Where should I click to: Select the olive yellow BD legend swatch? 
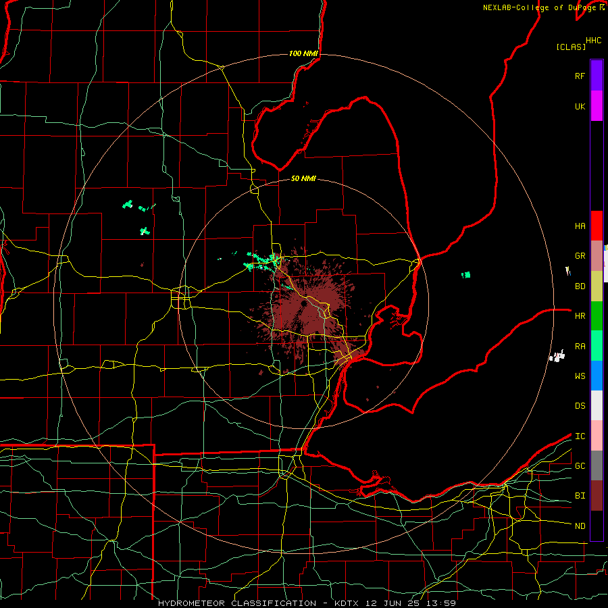click(597, 286)
